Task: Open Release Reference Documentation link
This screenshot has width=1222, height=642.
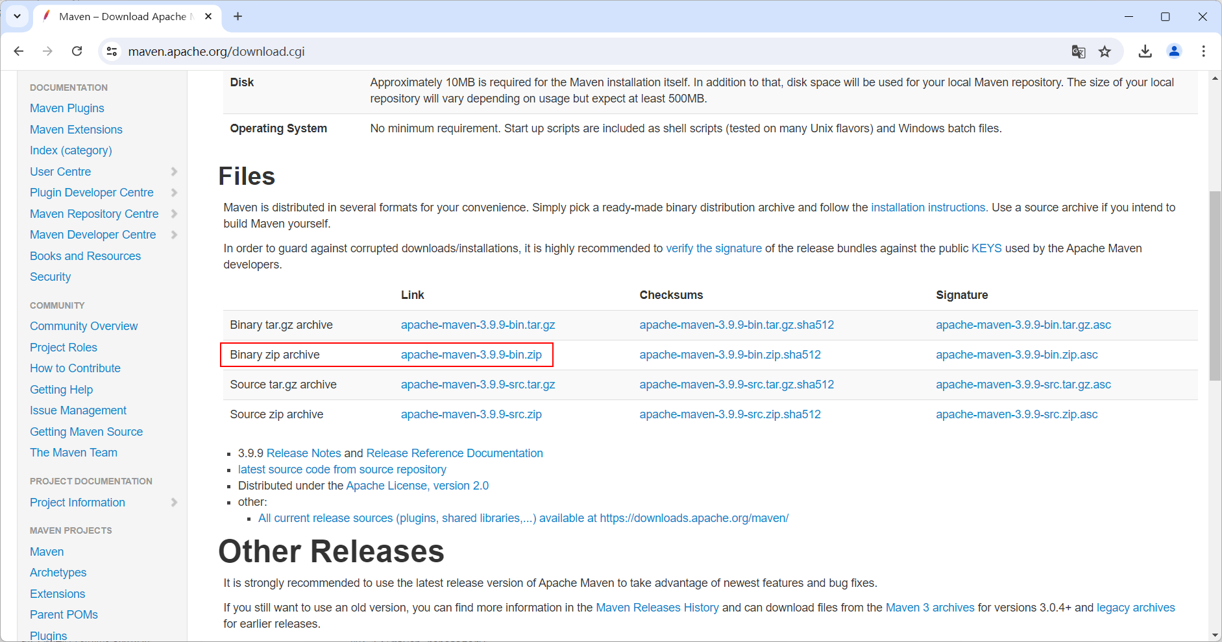Action: tap(454, 453)
